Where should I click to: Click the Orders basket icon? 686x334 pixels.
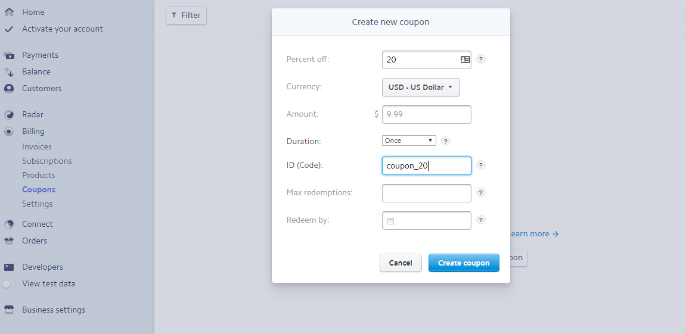click(x=9, y=241)
